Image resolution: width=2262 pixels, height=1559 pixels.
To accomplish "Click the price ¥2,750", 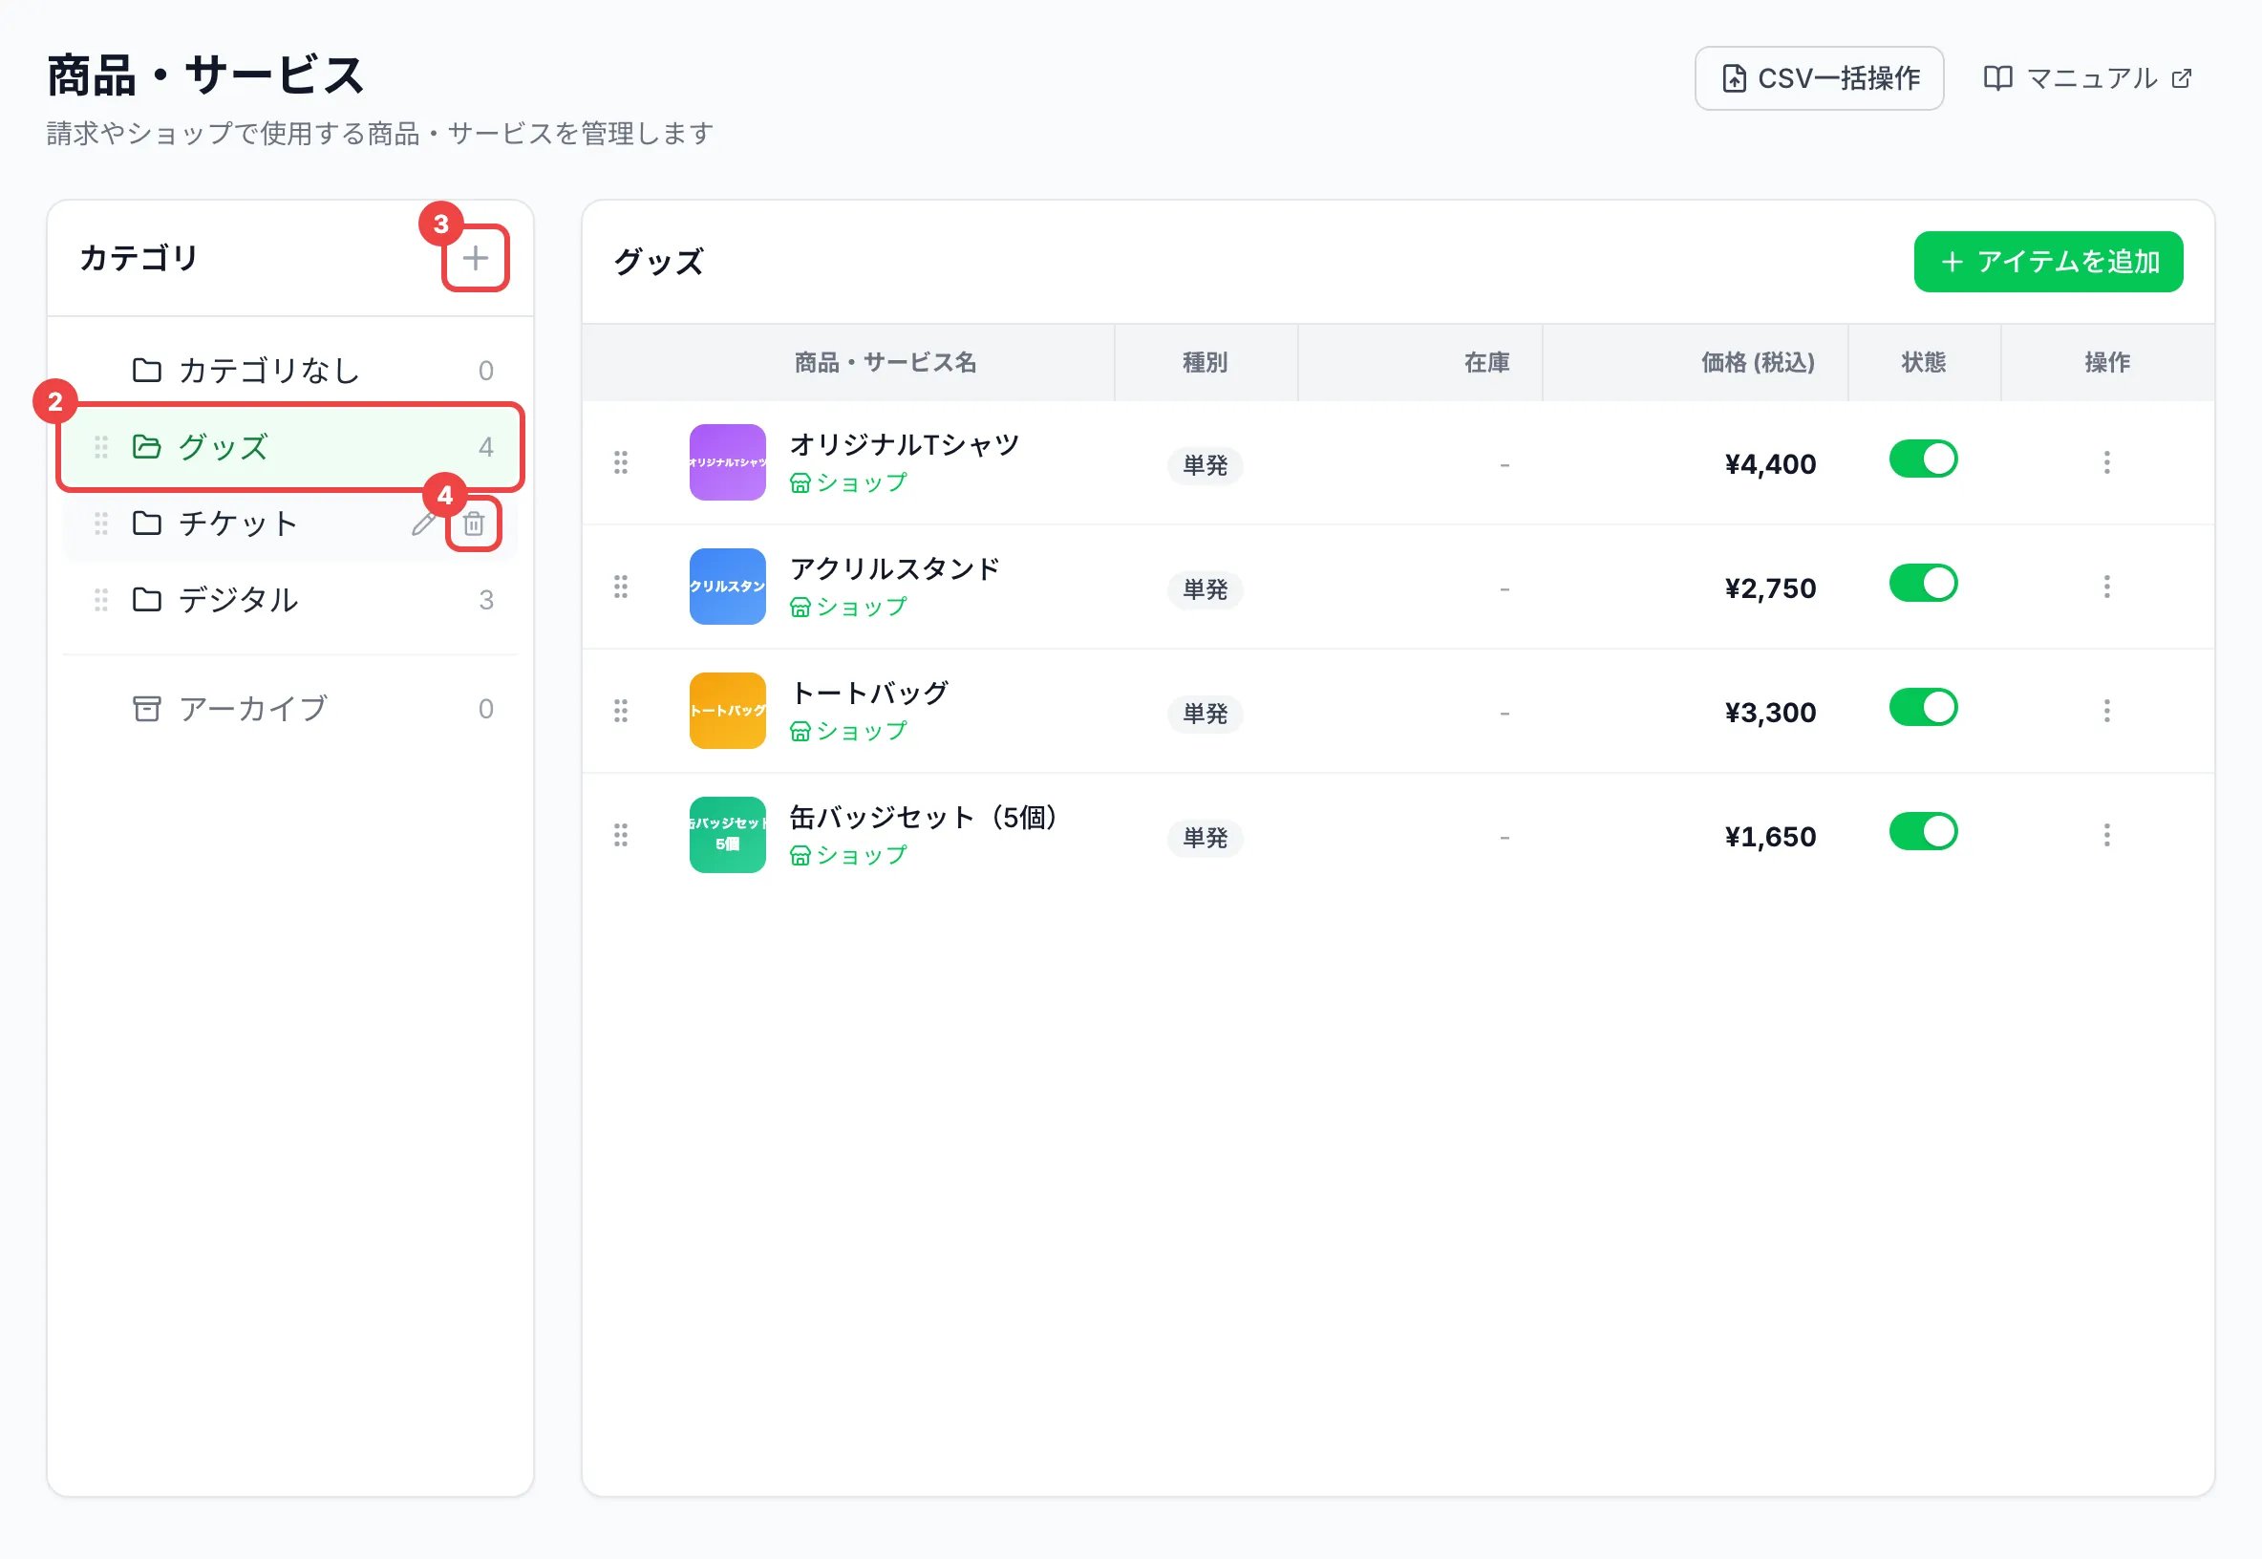I will [1770, 588].
